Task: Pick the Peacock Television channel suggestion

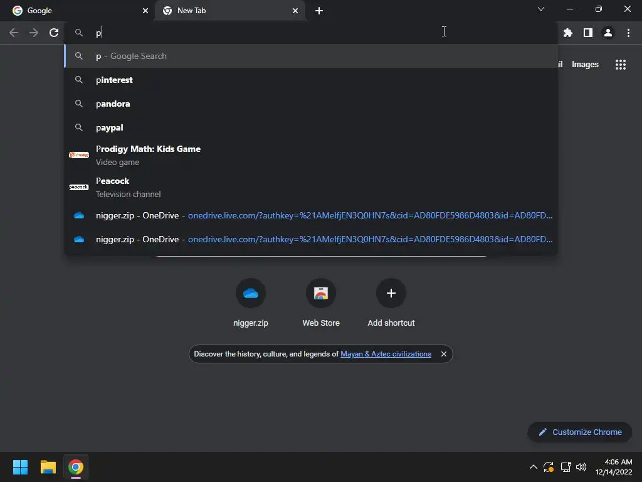Action: point(311,187)
